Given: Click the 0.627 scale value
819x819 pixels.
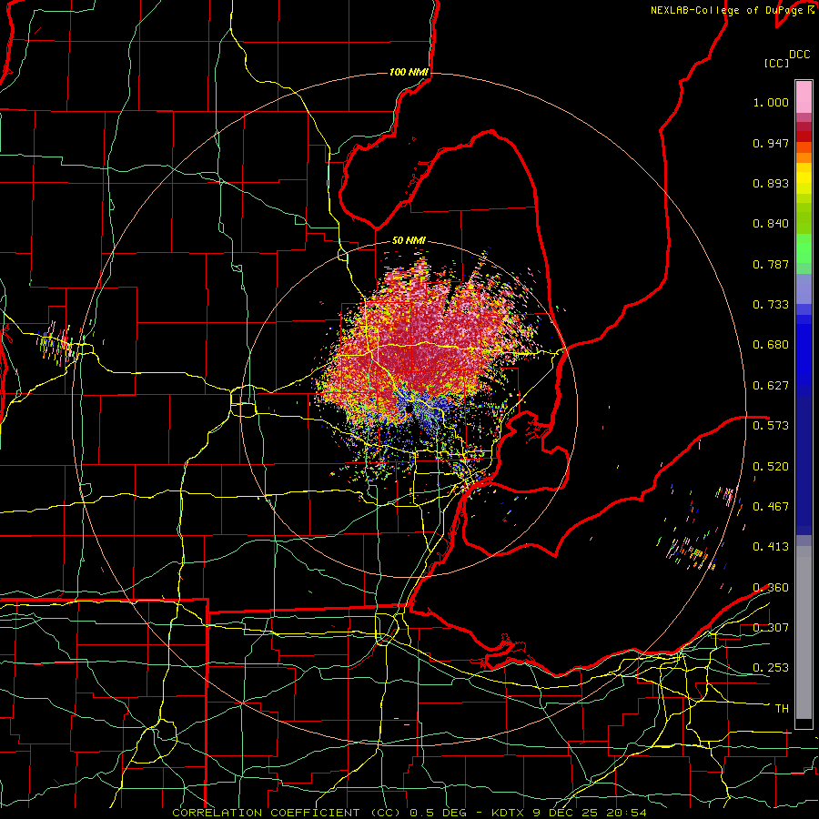Looking at the screenshot, I should coord(771,386).
